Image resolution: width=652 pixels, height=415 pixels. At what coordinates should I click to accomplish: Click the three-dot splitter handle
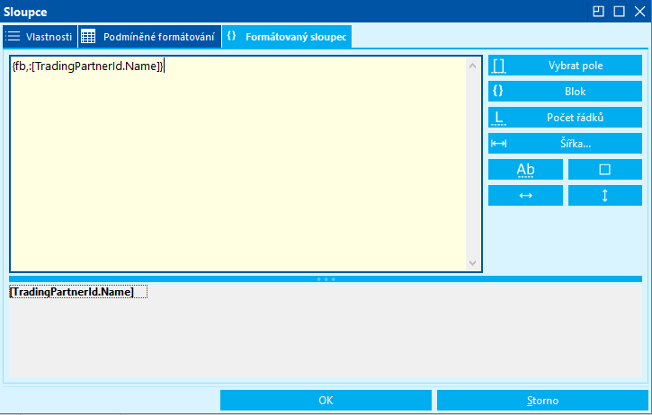(326, 279)
